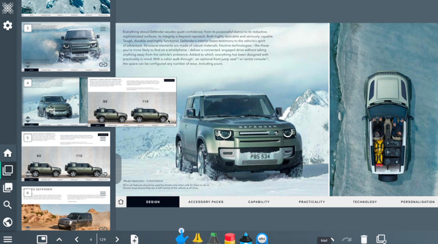Click the overhead Defender photo on right page
Viewport: 438px width, 244px height.
pyautogui.click(x=384, y=110)
